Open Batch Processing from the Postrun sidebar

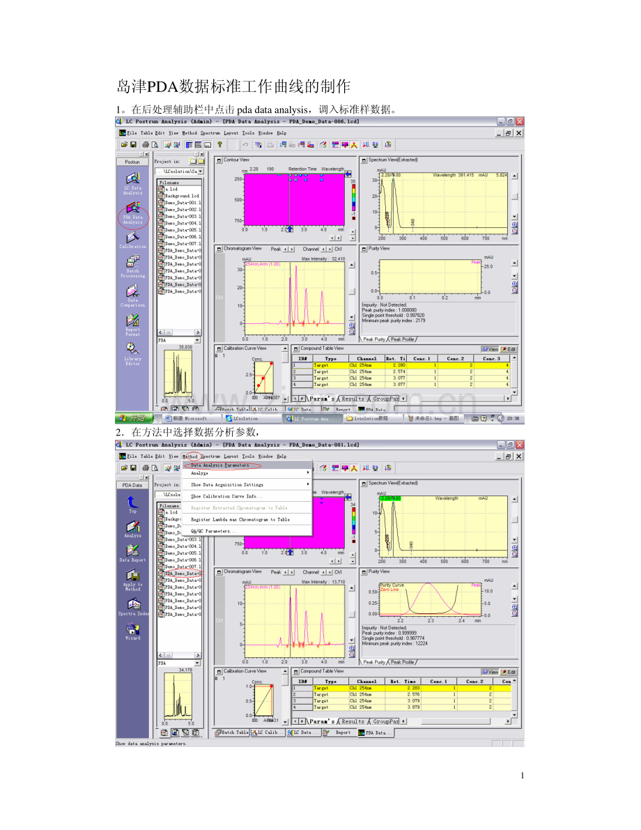(132, 263)
